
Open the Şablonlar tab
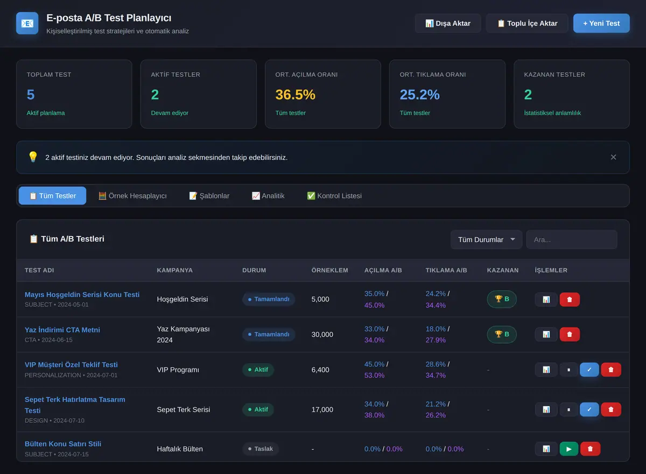(209, 196)
